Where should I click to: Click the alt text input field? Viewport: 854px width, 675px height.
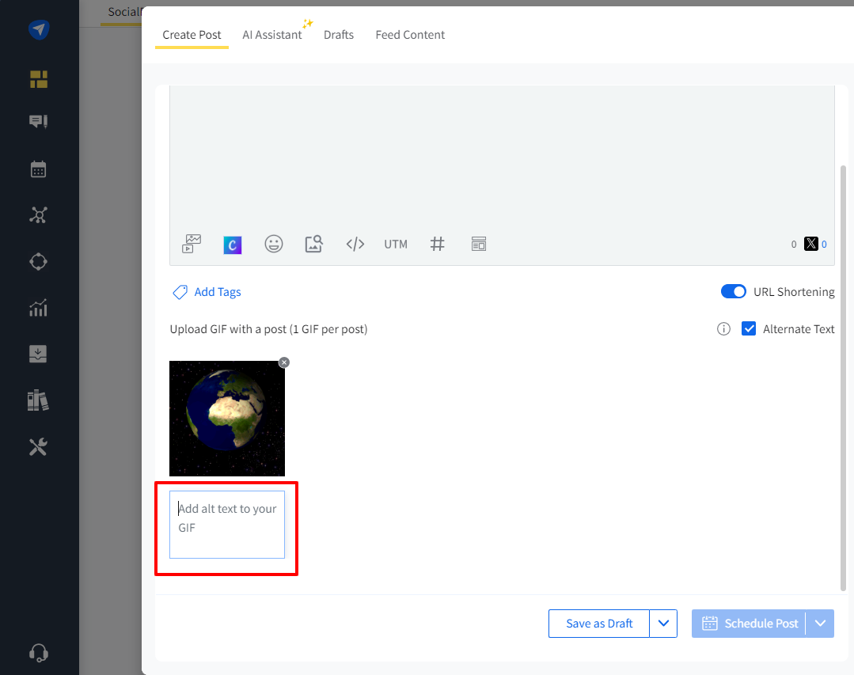[x=227, y=524]
